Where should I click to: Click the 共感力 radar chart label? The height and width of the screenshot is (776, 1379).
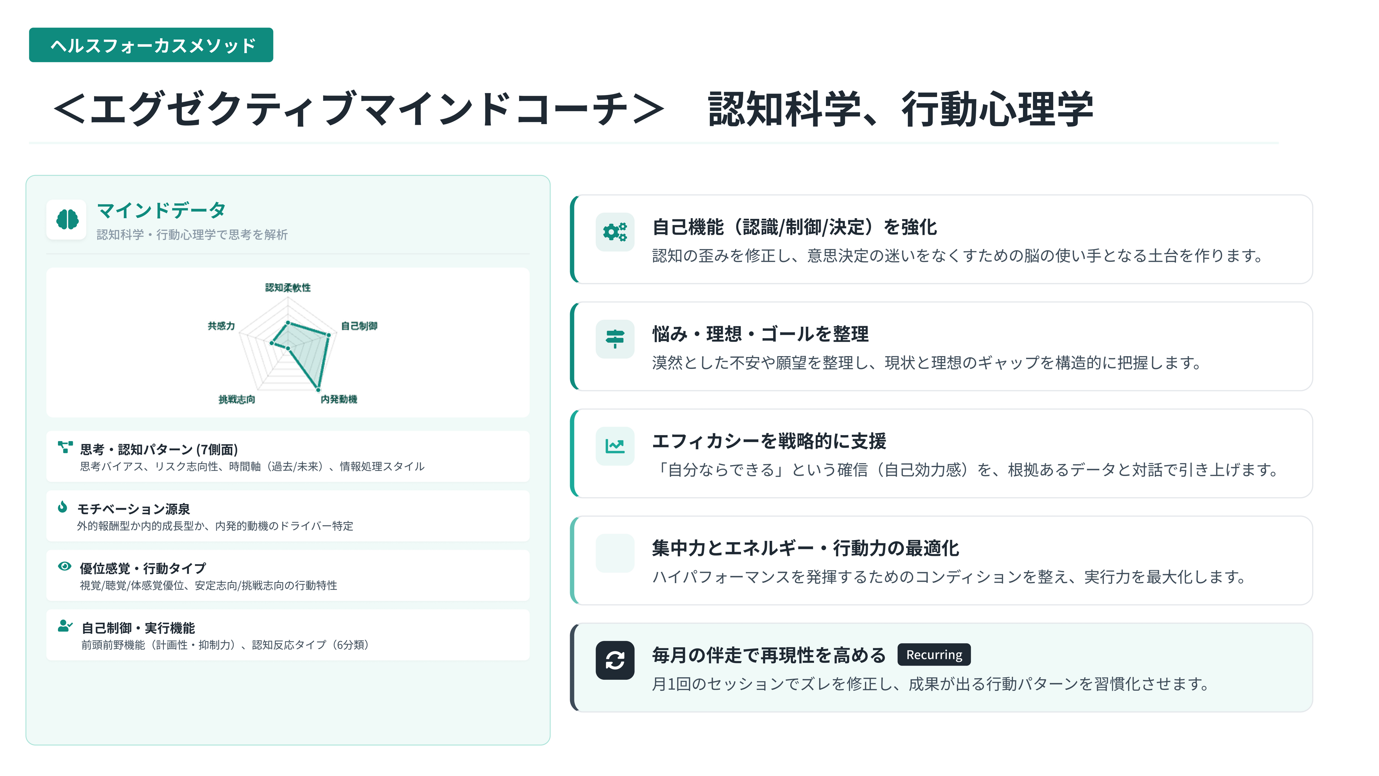tap(221, 326)
